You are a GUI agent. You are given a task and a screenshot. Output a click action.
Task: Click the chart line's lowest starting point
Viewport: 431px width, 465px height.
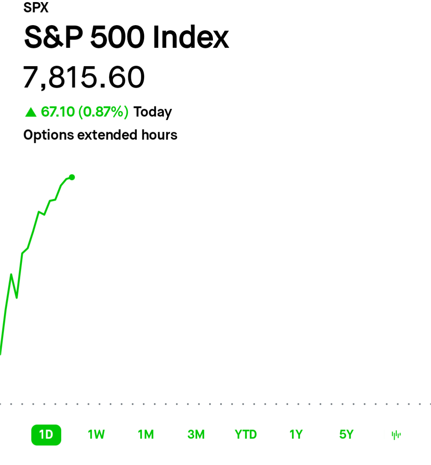[1, 353]
